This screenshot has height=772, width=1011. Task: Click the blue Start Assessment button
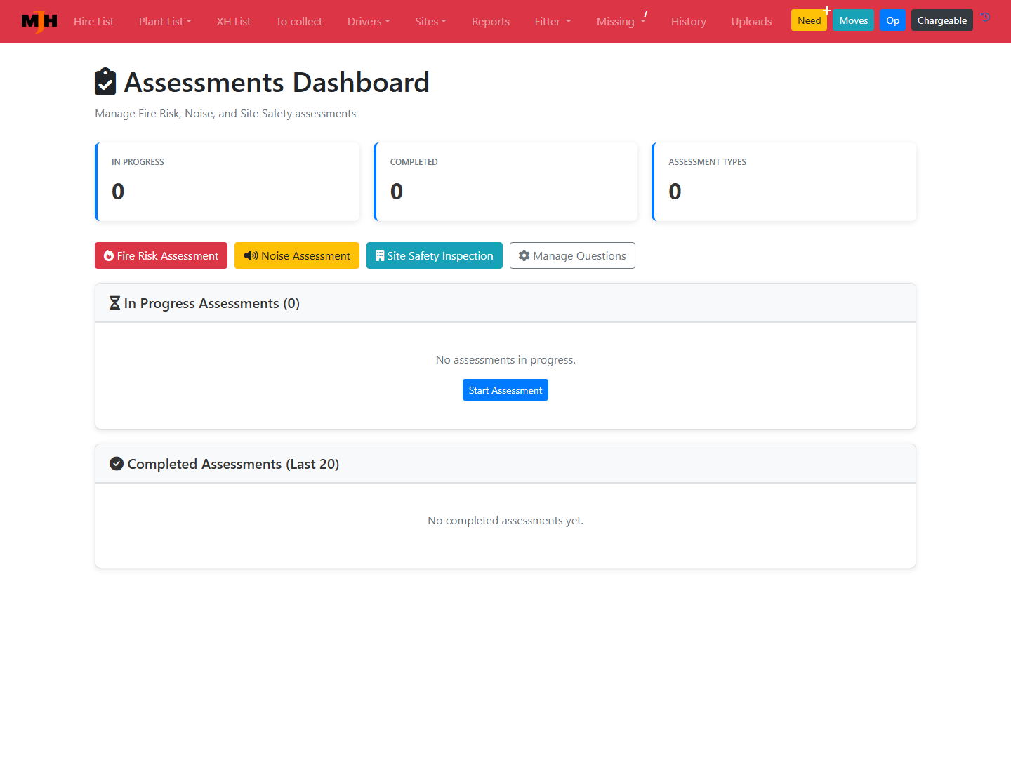pos(505,390)
